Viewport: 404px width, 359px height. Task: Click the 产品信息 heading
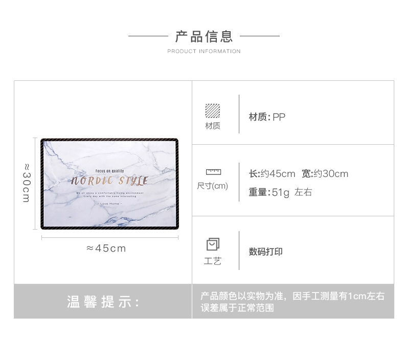204,36
